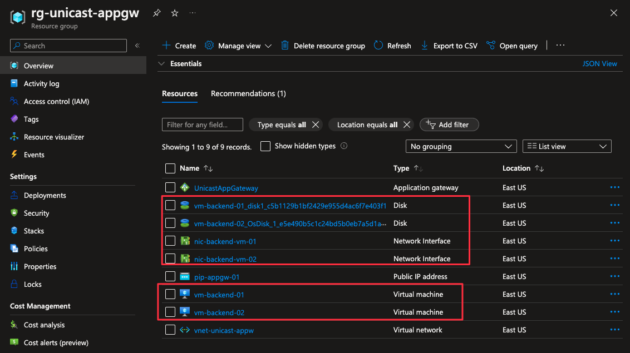Open Activity log in the sidebar

[41, 83]
